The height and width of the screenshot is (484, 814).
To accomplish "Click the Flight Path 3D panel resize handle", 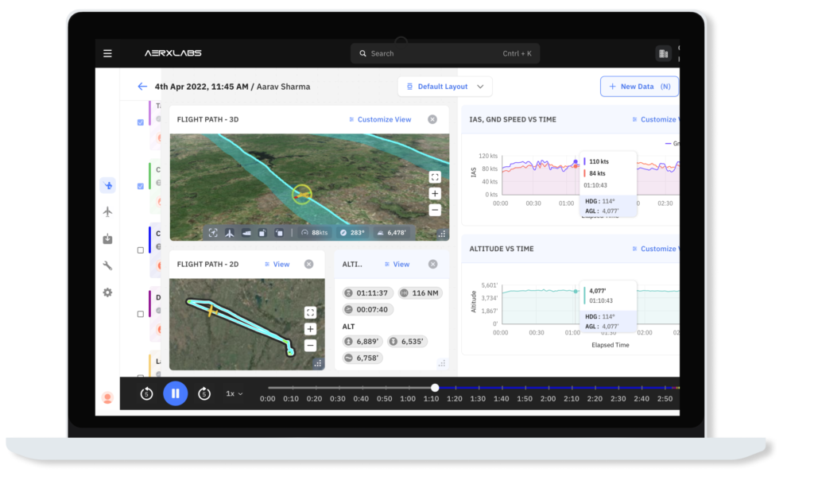I will (x=442, y=234).
